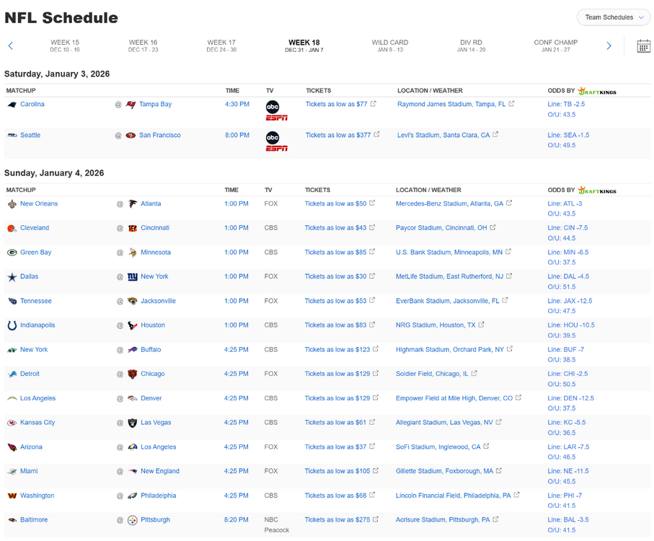Click the Jacksonville Jaguars logo
The image size is (654, 541).
pyautogui.click(x=133, y=302)
